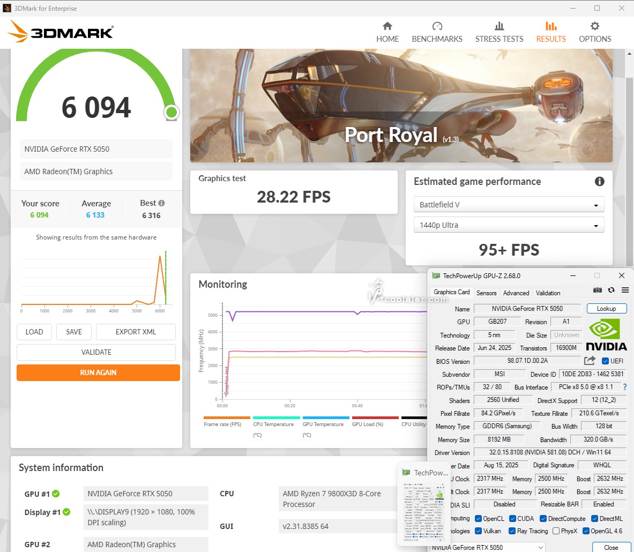Click the Best score 6 316
The height and width of the screenshot is (552, 634).
151,215
